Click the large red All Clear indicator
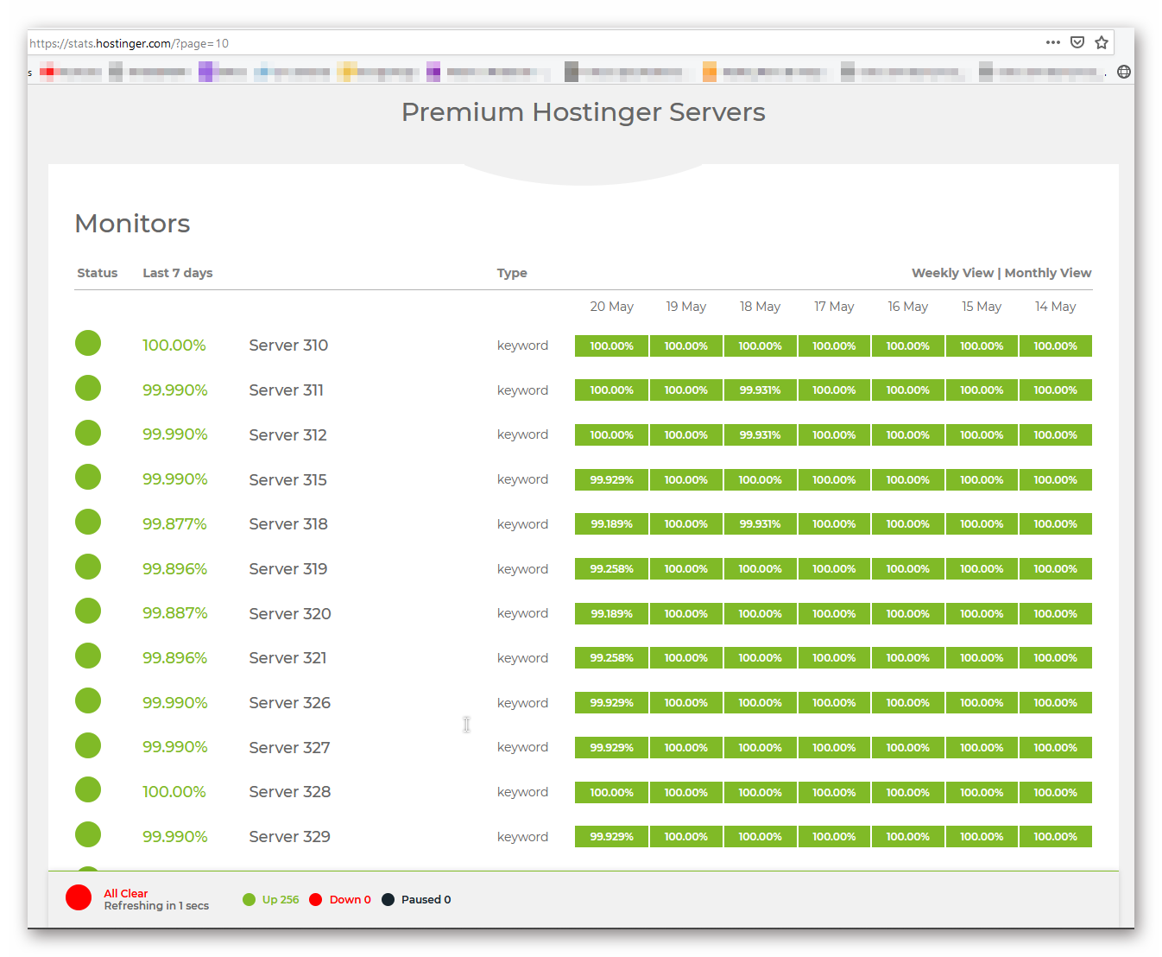Screen dimensions: 1162x957 point(79,897)
